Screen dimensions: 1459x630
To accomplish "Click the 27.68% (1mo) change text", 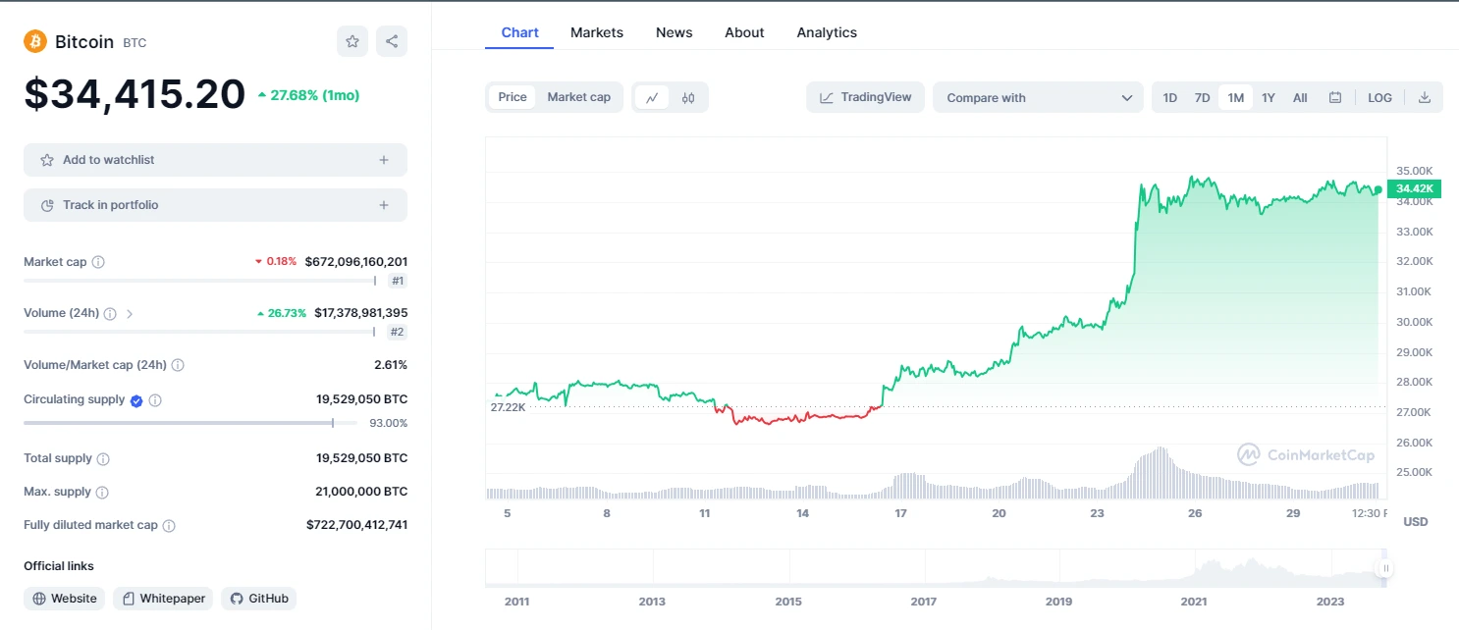I will pyautogui.click(x=315, y=95).
